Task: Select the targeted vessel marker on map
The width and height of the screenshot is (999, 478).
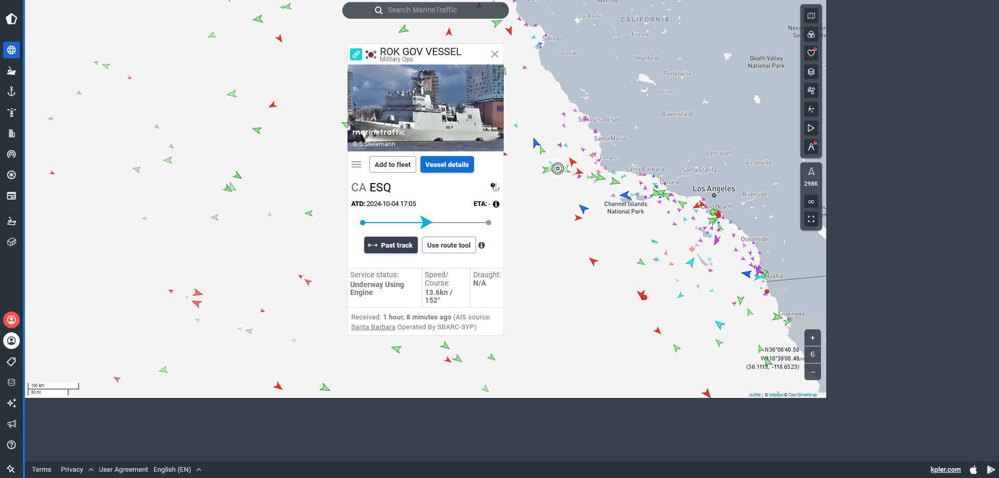Action: point(557,168)
